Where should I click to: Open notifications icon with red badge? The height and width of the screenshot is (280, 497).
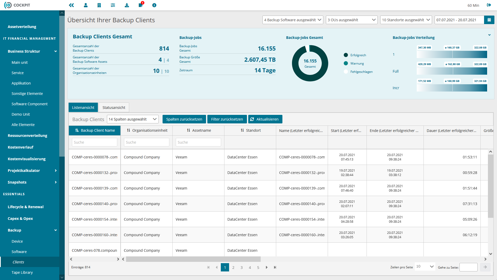[x=141, y=5]
